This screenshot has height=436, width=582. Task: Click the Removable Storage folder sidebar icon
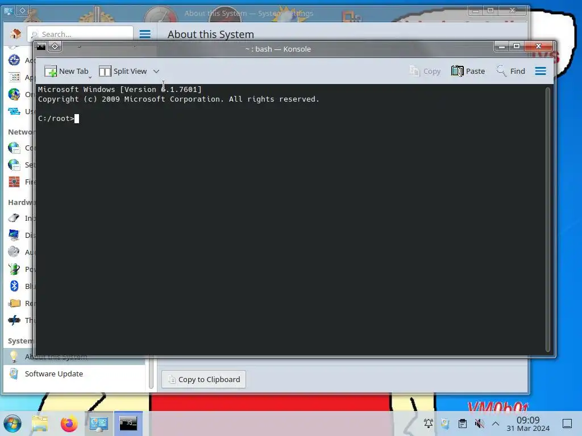tap(14, 303)
